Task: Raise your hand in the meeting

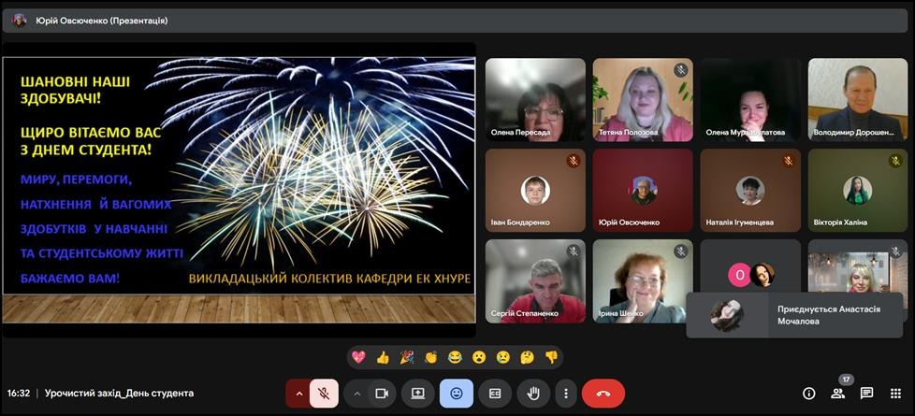Action: coord(533,394)
